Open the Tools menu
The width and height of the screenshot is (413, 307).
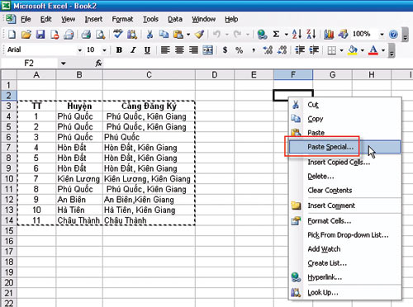pos(150,19)
